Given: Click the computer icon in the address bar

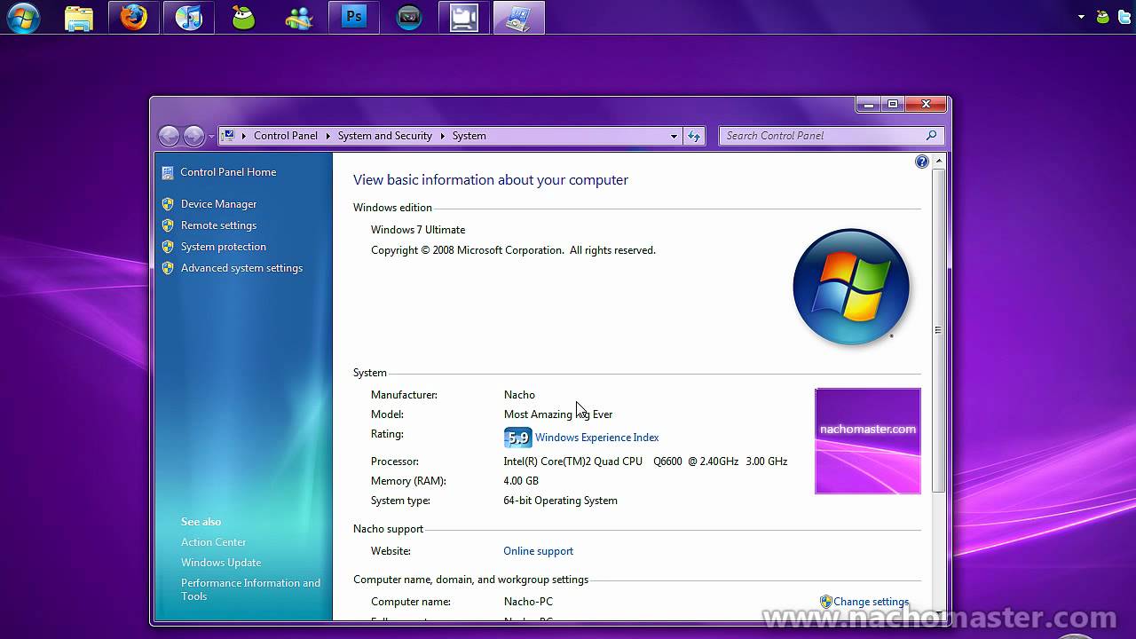Looking at the screenshot, I should (x=229, y=136).
